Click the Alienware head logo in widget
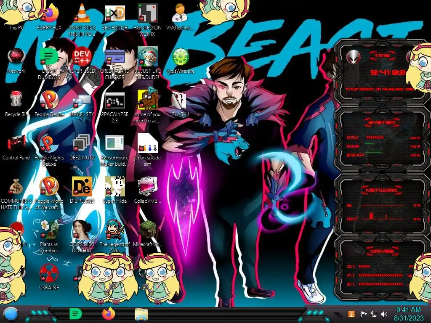Screen dimensions: 431x323 point(353,57)
